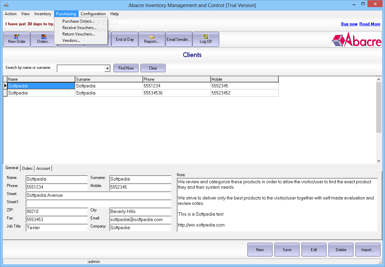Click in the search by name field
The image size is (385, 267).
click(x=81, y=68)
